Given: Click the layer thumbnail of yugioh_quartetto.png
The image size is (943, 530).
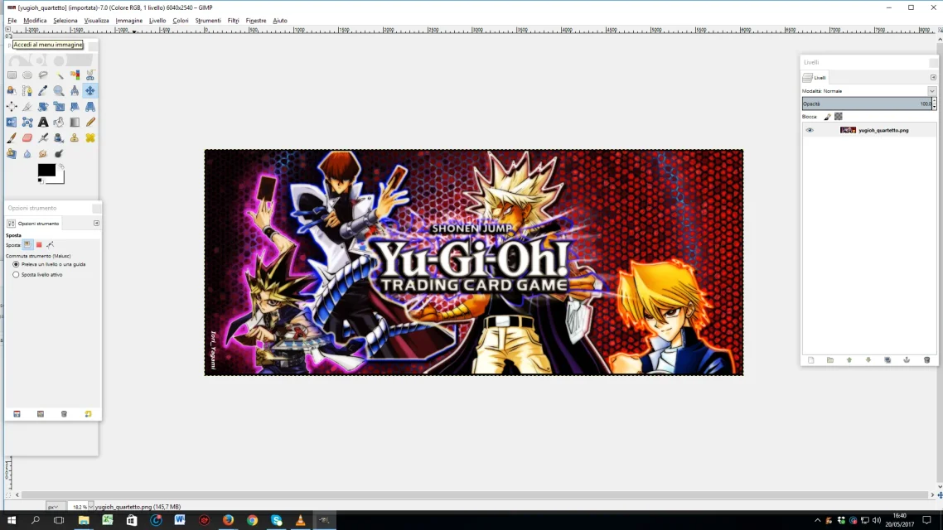Looking at the screenshot, I should coord(849,130).
